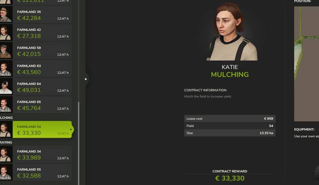The image size is (319, 185).
Task: Click the Farmland 59 farmer avatar with cap
Action: tap(6, 51)
